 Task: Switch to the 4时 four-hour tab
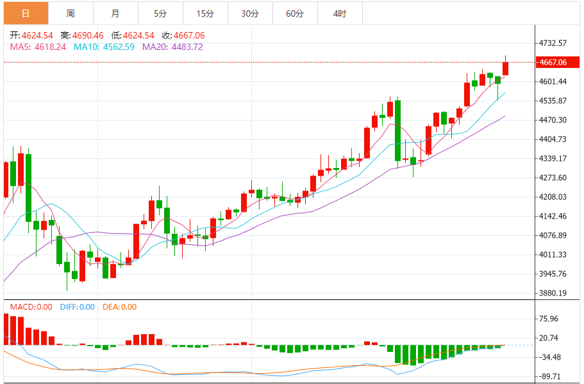tap(340, 13)
